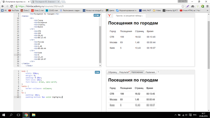The height and width of the screenshot is (118, 210).
Task: Close the Последние 55 tab
Action: tap(58, 2)
